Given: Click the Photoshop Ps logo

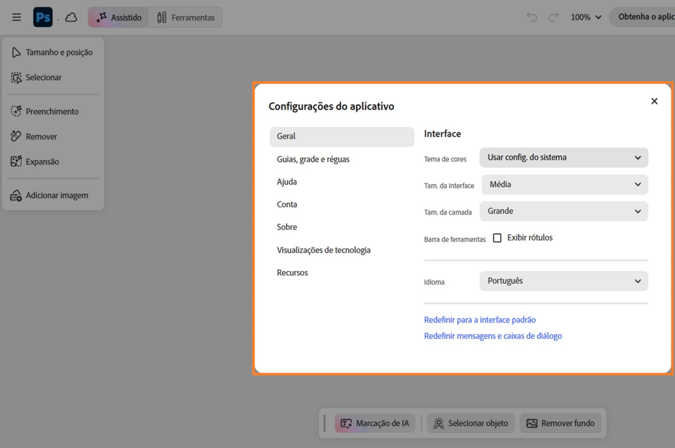Looking at the screenshot, I should pos(43,17).
